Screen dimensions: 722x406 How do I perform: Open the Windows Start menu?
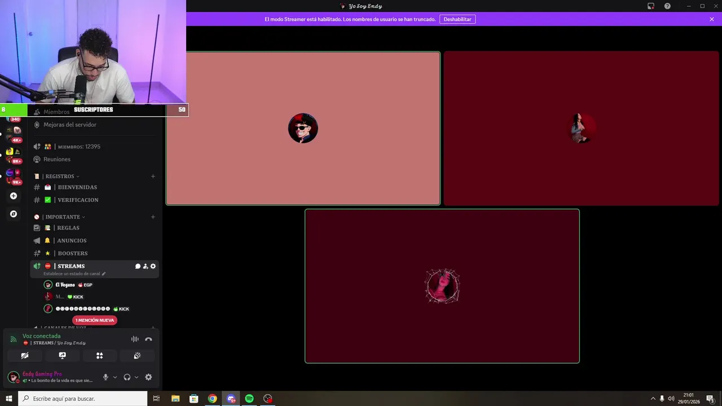tap(9, 399)
